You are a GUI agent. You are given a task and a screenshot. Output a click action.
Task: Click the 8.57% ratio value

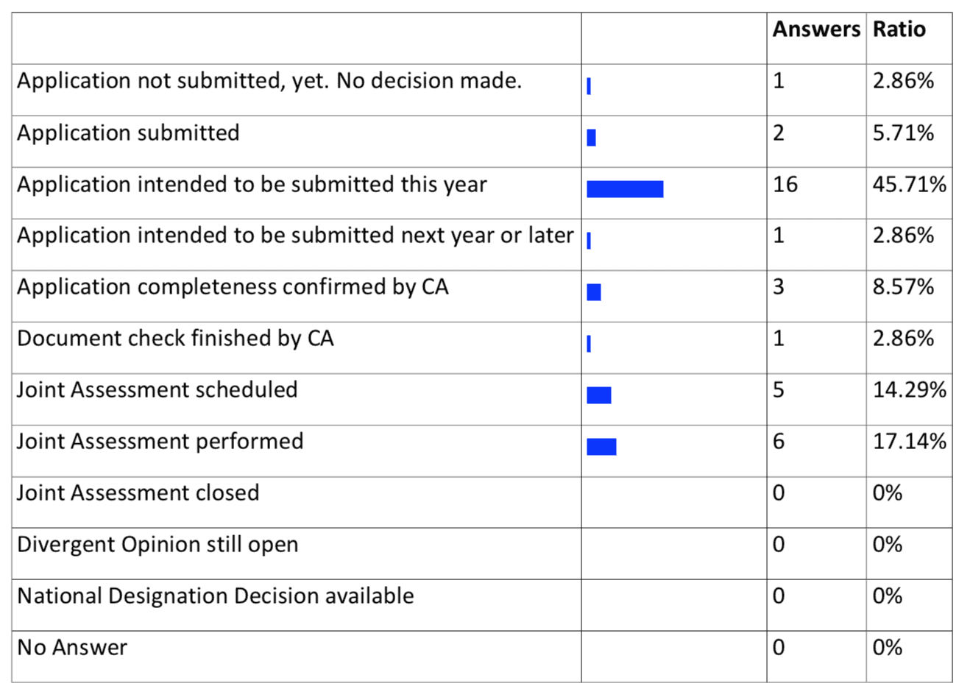904,287
